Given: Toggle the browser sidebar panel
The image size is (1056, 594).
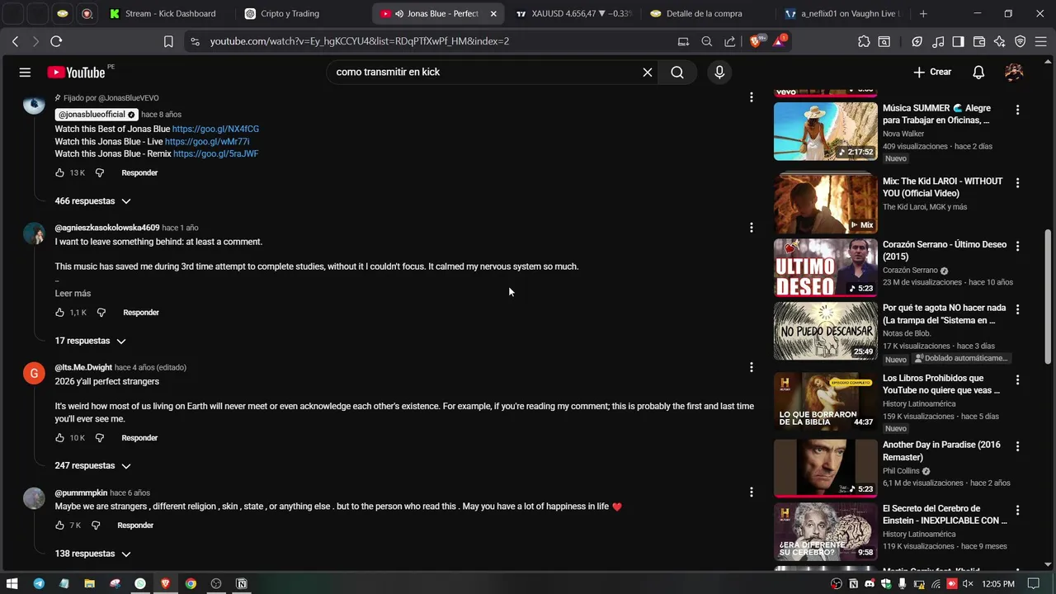Looking at the screenshot, I should coord(959,41).
